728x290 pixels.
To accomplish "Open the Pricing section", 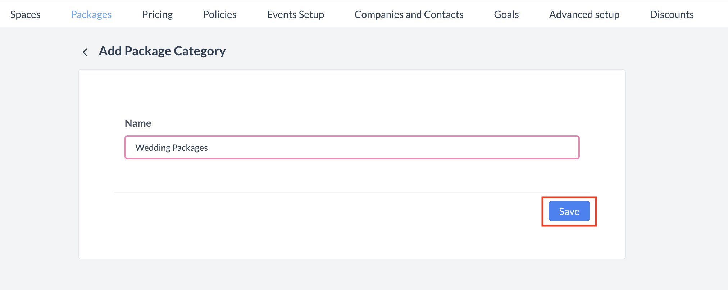I will [x=157, y=14].
